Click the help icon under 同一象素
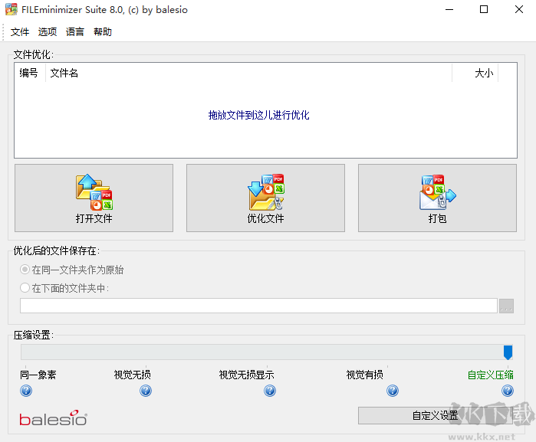 click(x=26, y=391)
